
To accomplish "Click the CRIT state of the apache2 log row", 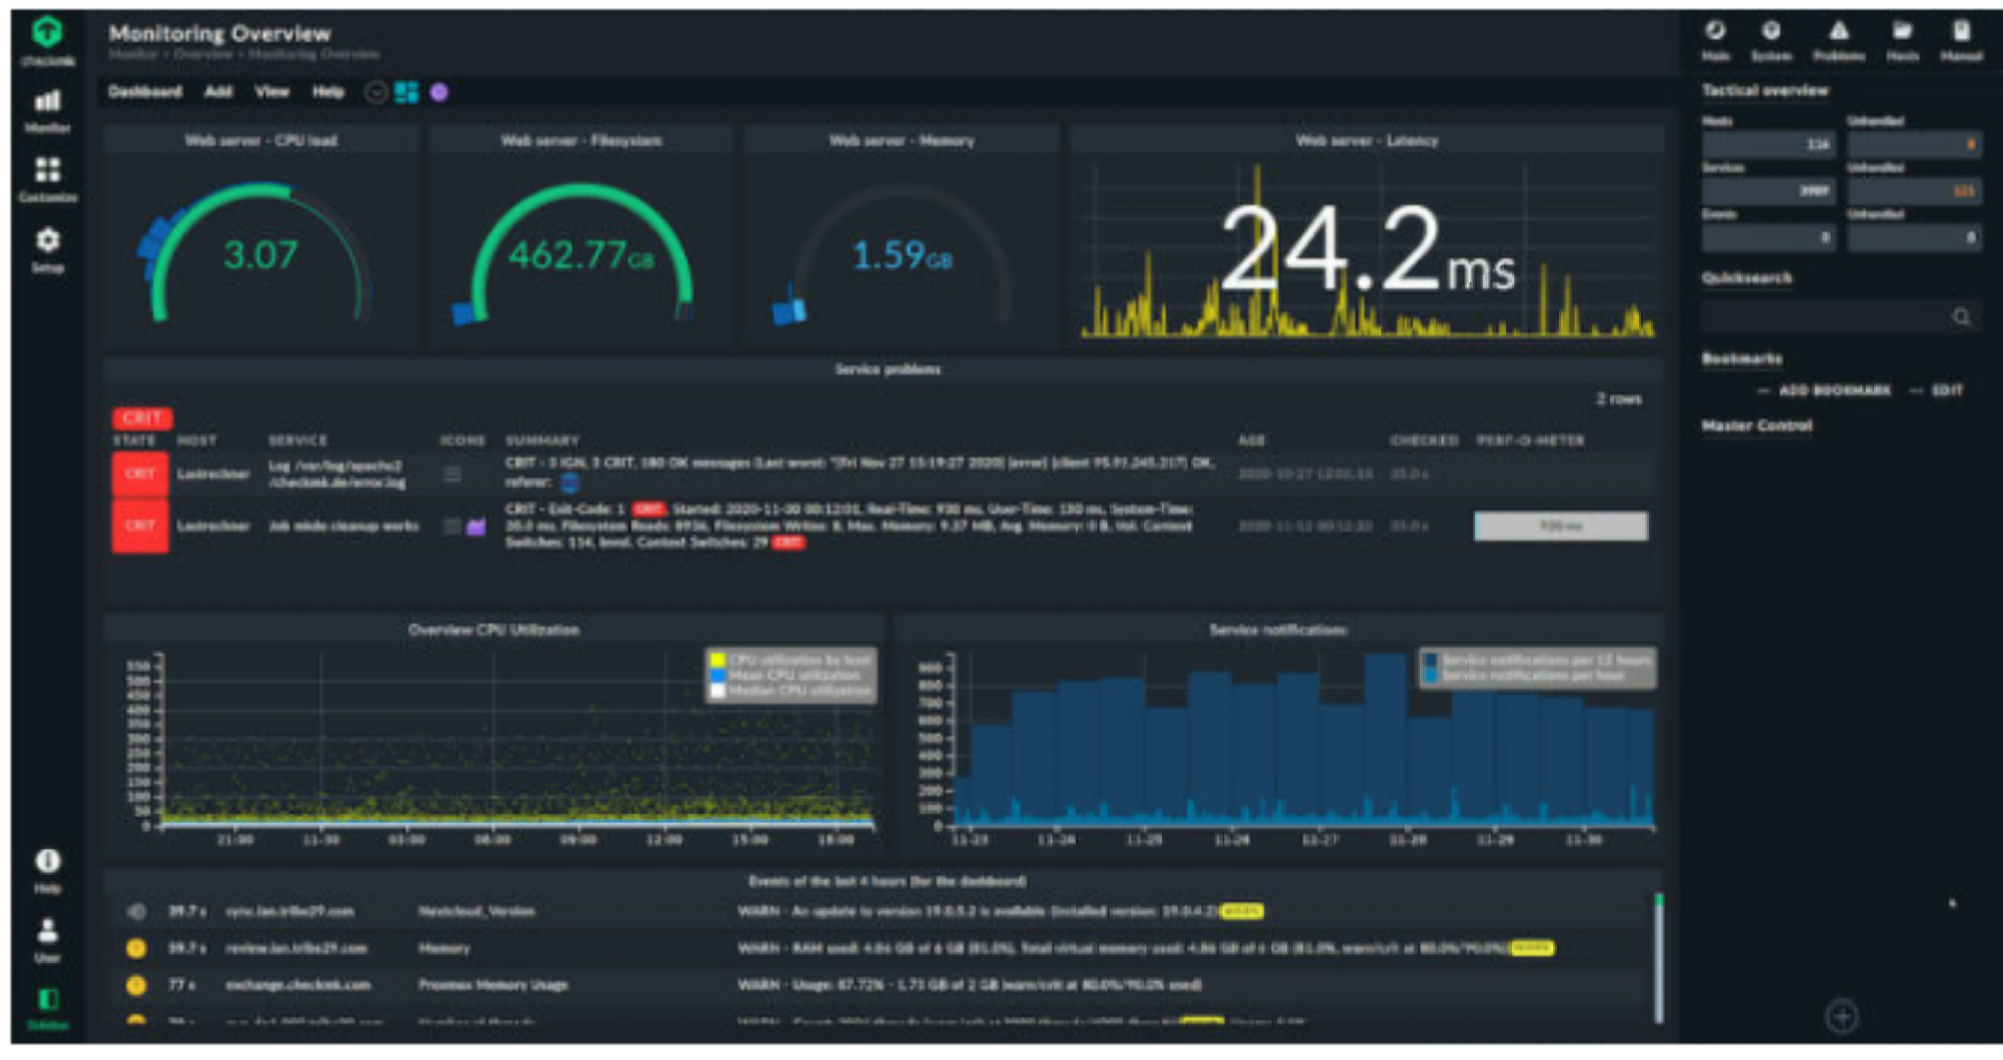I will (140, 474).
